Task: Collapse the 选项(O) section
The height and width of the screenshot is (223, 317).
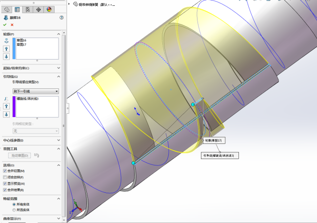Action: (x=59, y=165)
